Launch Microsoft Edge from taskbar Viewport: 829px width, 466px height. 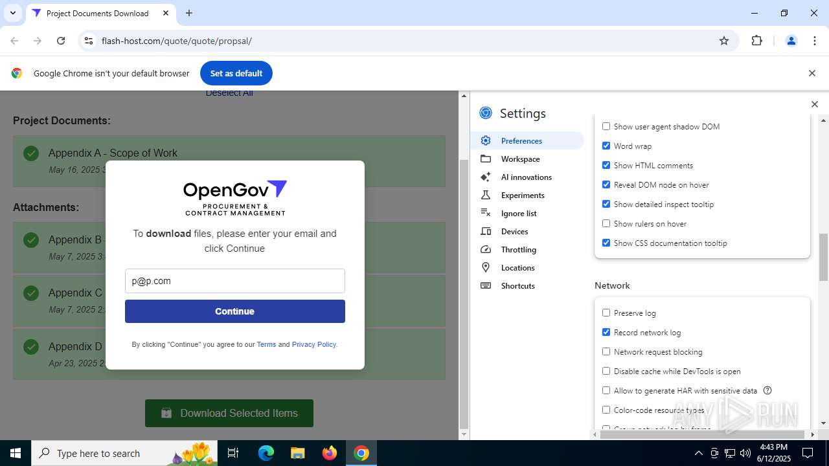[266, 453]
